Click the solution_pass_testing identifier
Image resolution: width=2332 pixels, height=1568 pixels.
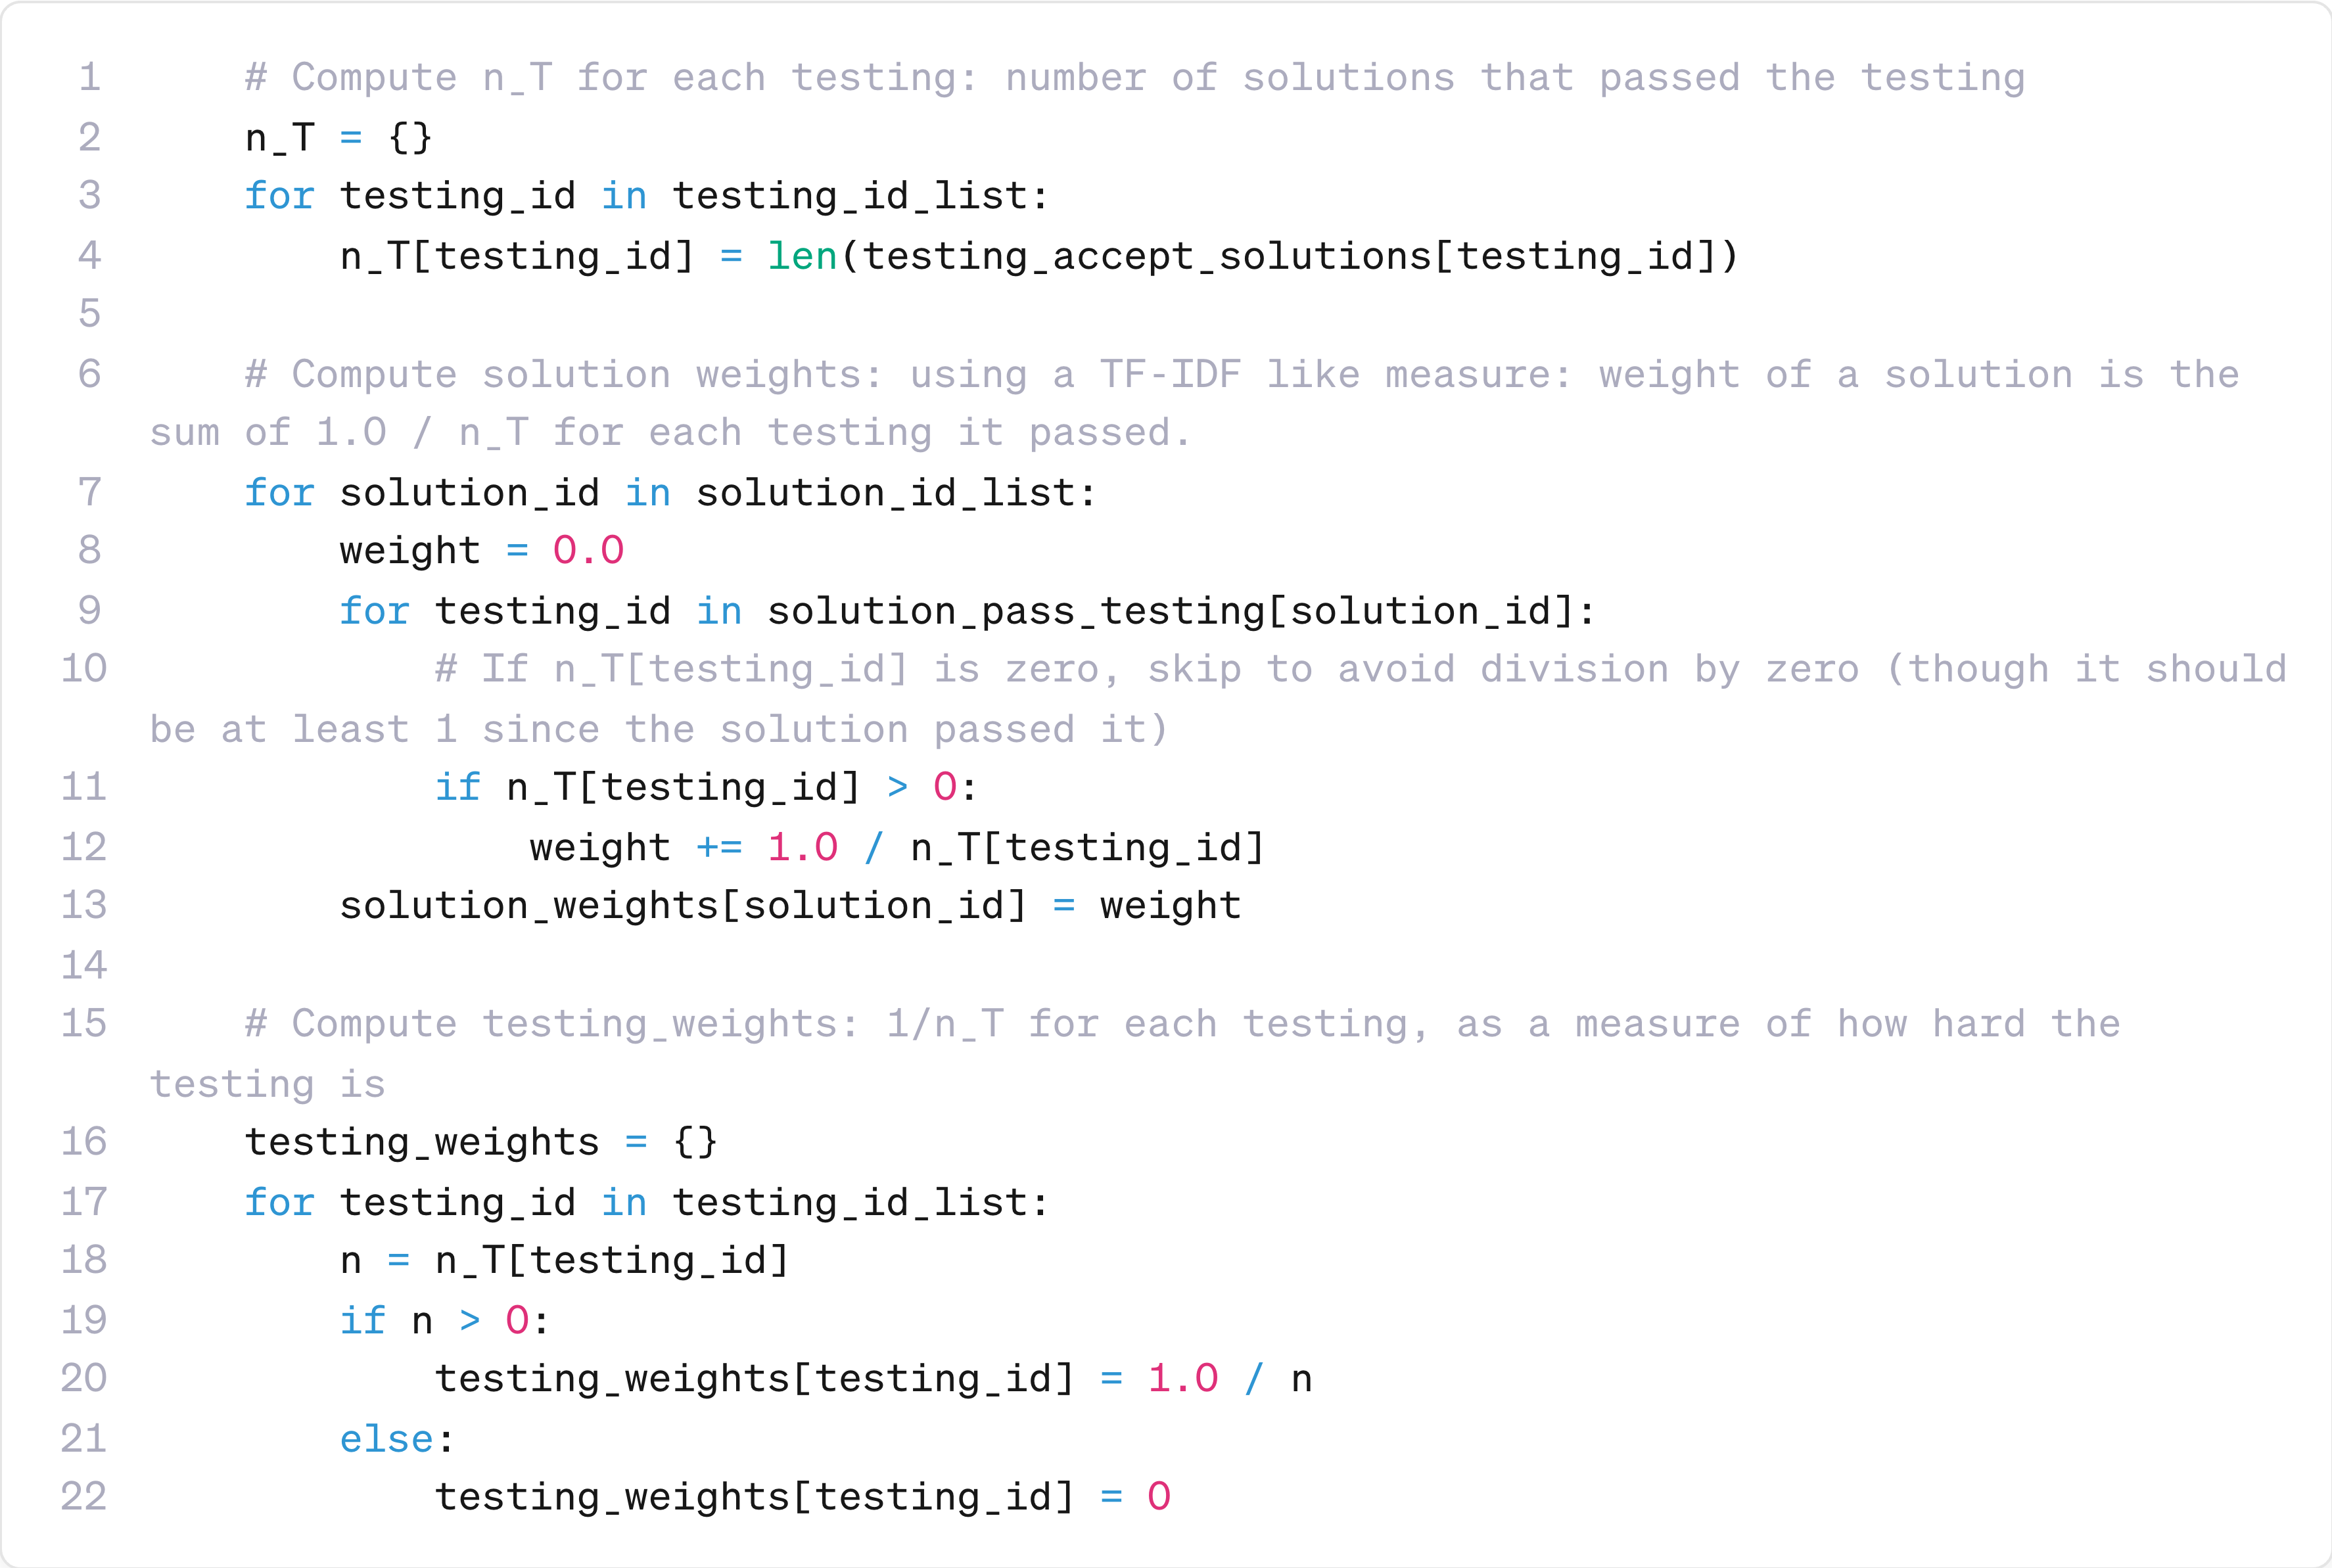point(1016,611)
